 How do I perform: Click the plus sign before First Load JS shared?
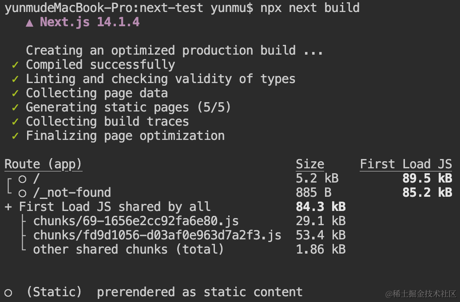(x=8, y=207)
